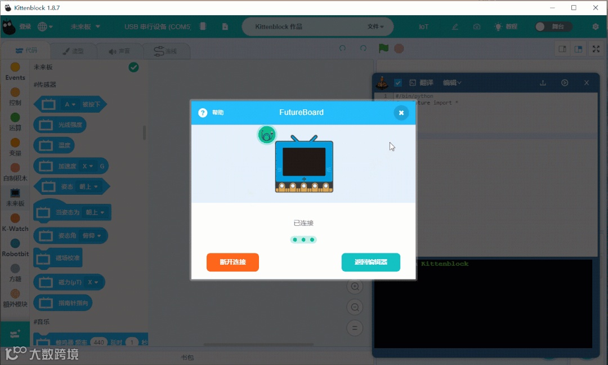The height and width of the screenshot is (365, 608).
Task: Click the add extension button
Action: pyautogui.click(x=15, y=334)
